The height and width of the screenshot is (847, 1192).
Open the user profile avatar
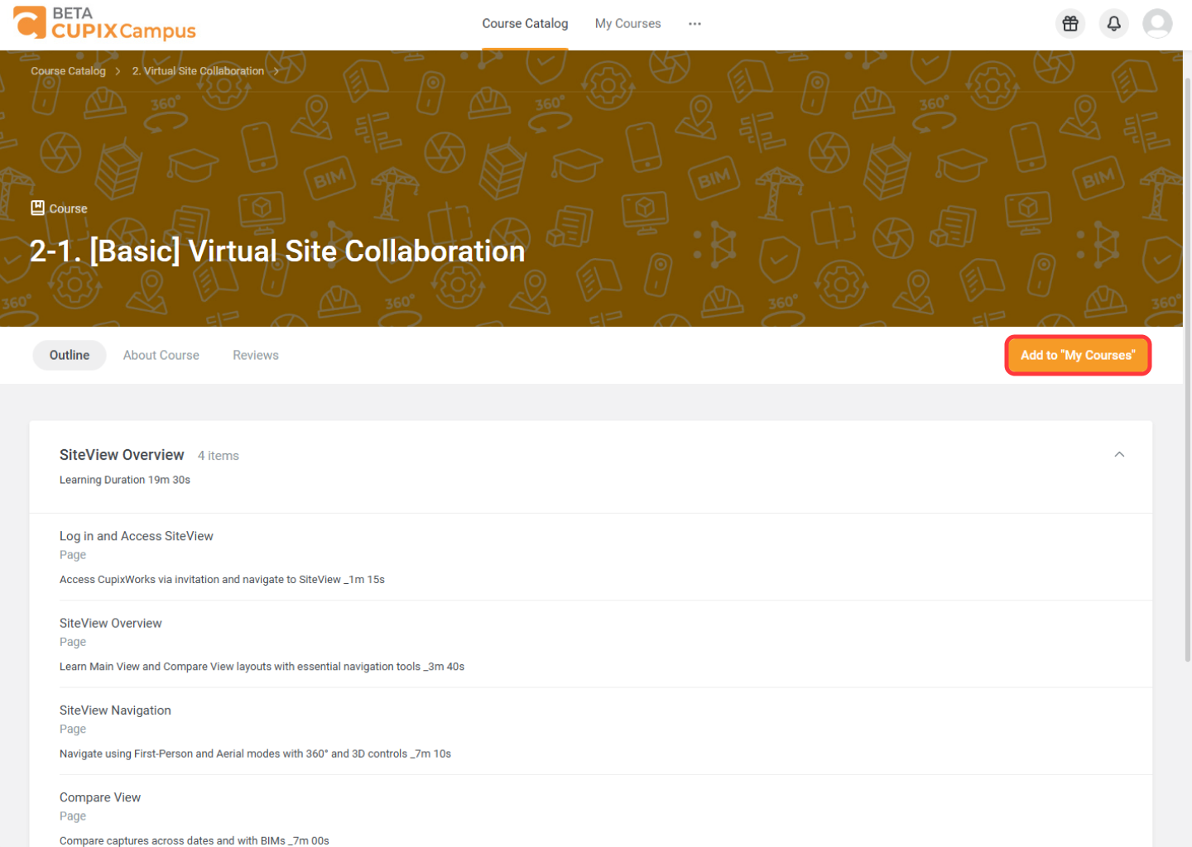(1157, 24)
